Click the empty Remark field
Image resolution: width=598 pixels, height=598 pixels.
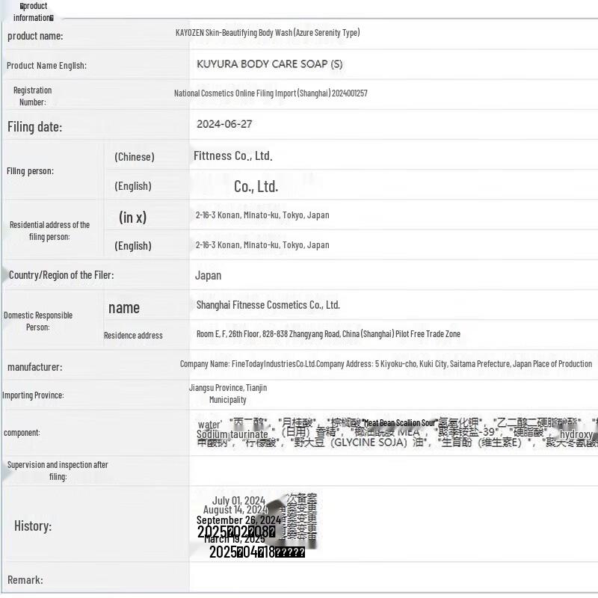point(392,579)
